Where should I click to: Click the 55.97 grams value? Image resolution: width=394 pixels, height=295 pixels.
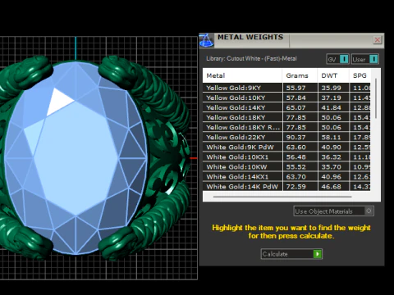tap(295, 88)
